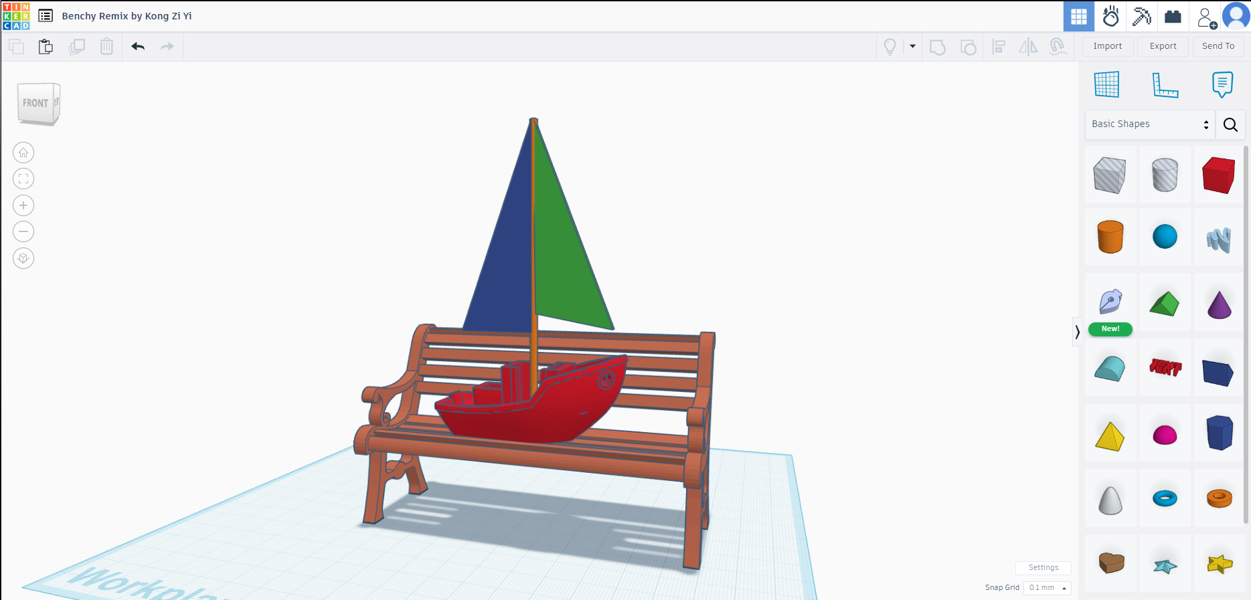Click the Align tool icon
Image resolution: width=1251 pixels, height=600 pixels.
pyautogui.click(x=999, y=46)
